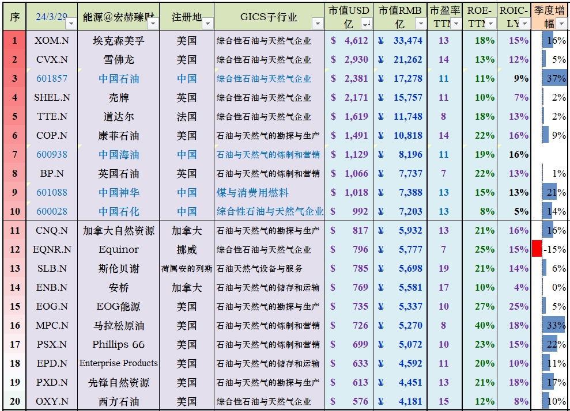Select ticker cell BP.N
570x411 pixels.
click(52, 173)
